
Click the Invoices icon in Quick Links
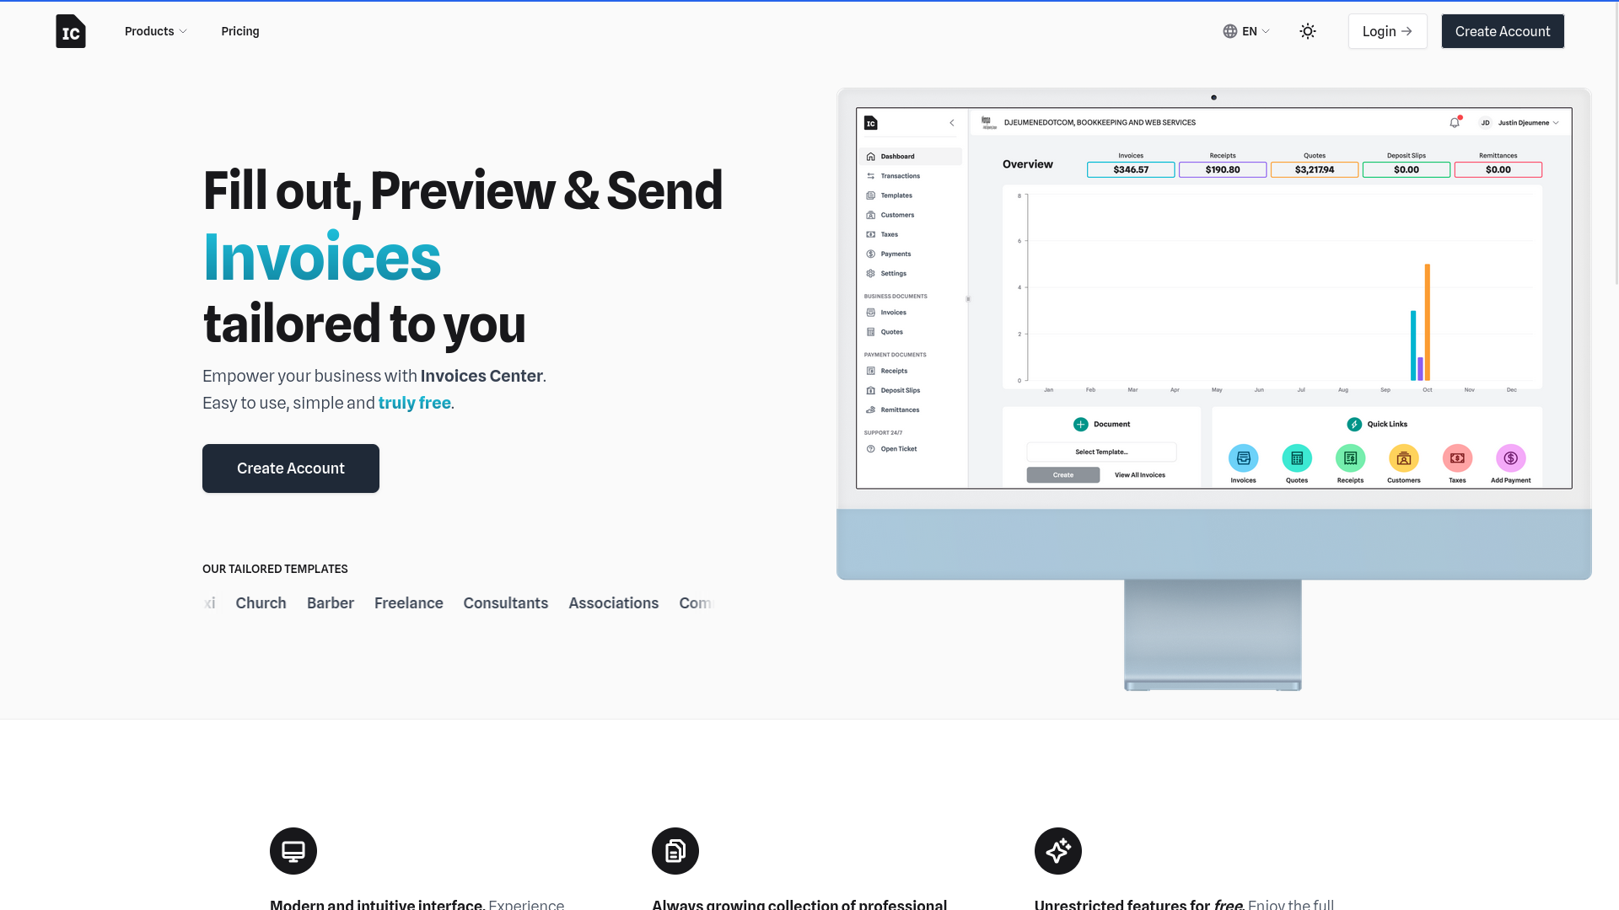coord(1243,458)
